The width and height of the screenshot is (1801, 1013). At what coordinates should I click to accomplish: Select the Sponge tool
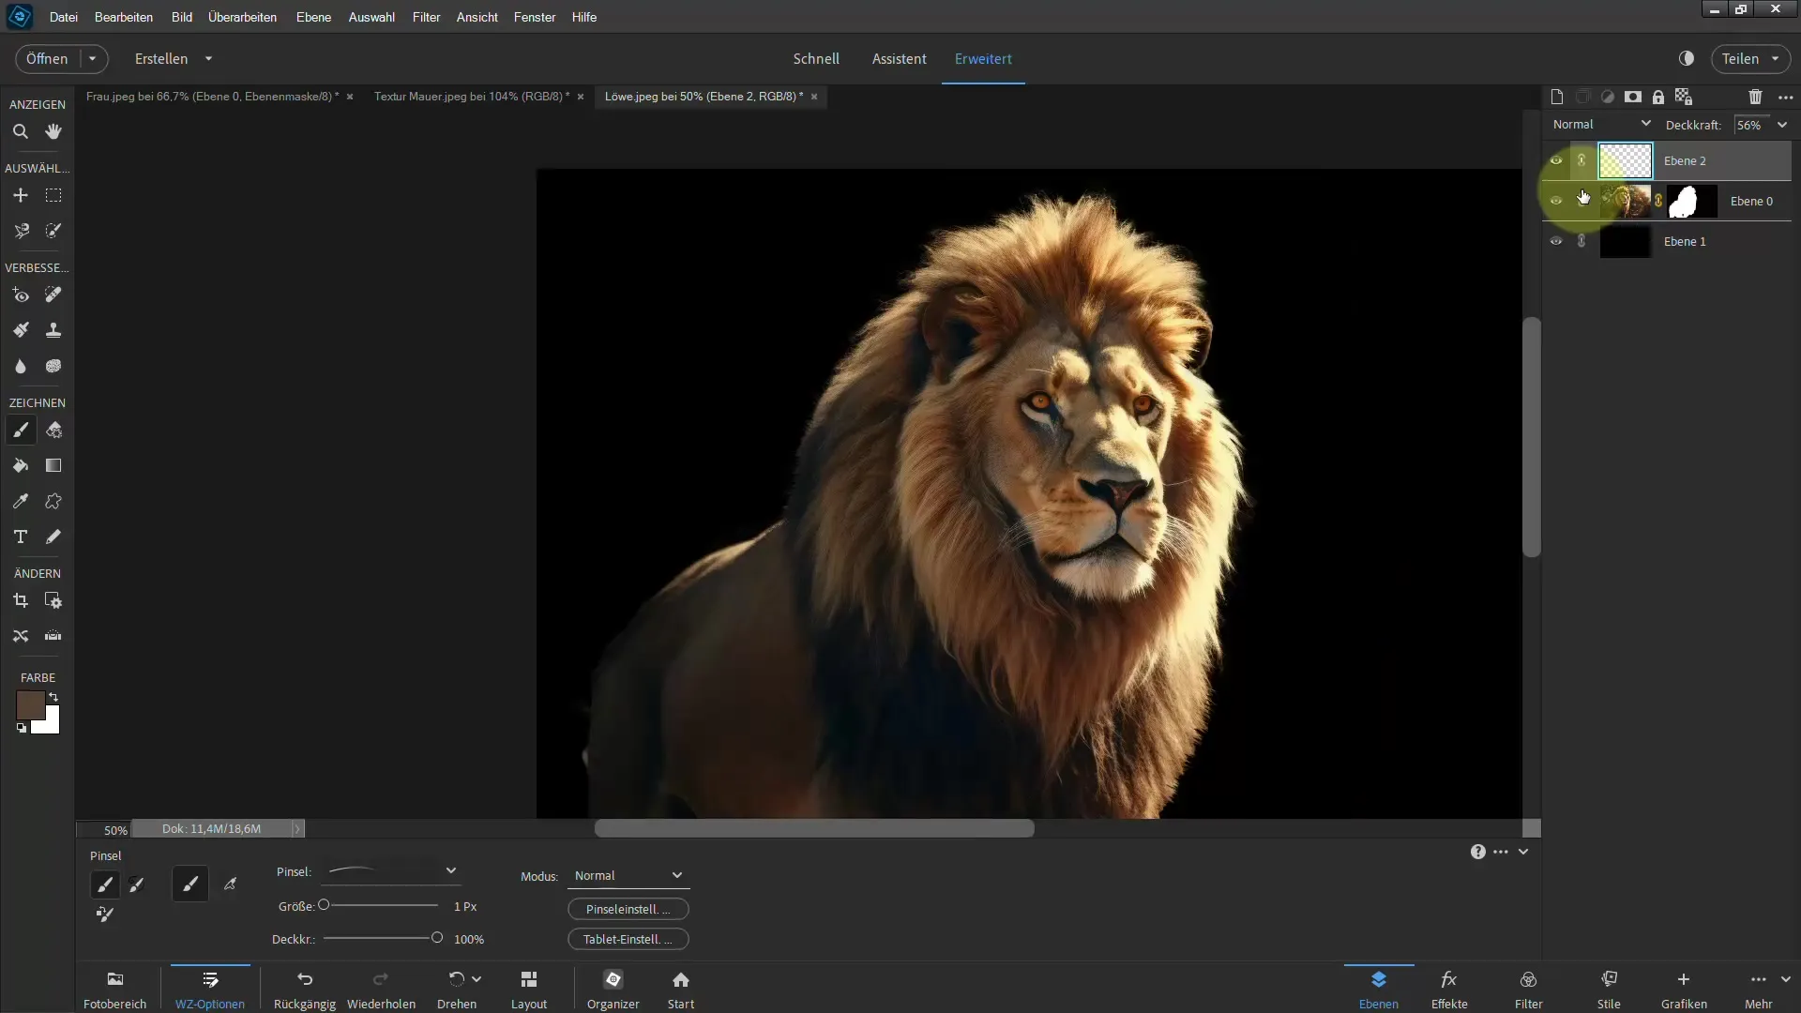coord(53,367)
